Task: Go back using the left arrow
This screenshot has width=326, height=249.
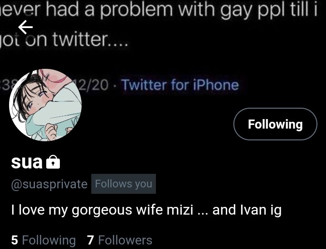Action: coord(25,27)
